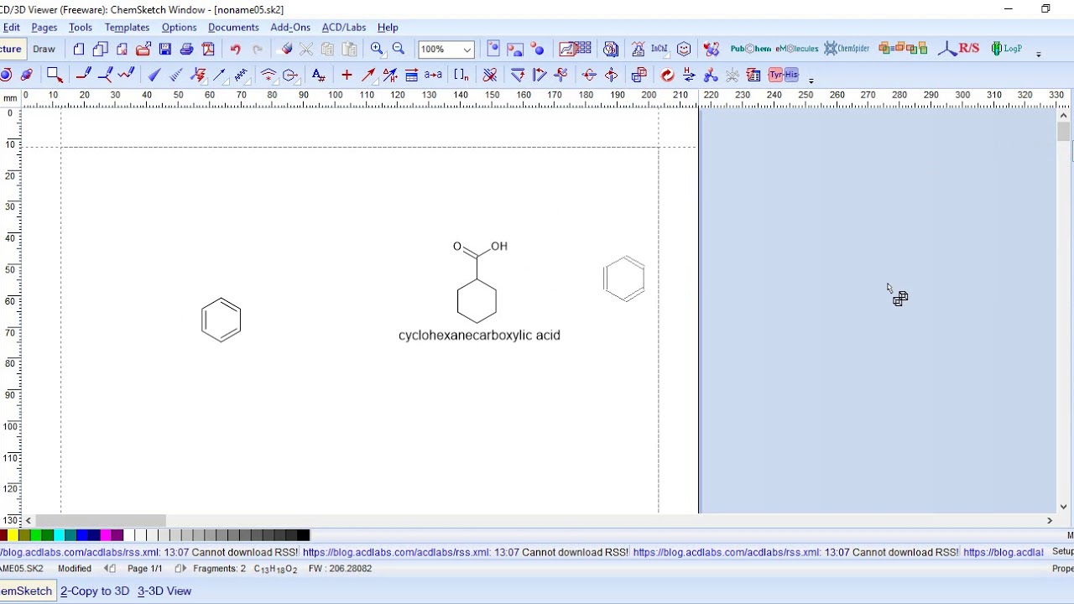Select the Draw Normal bond tool
Viewport: 1074px width, 604px height.
83,75
